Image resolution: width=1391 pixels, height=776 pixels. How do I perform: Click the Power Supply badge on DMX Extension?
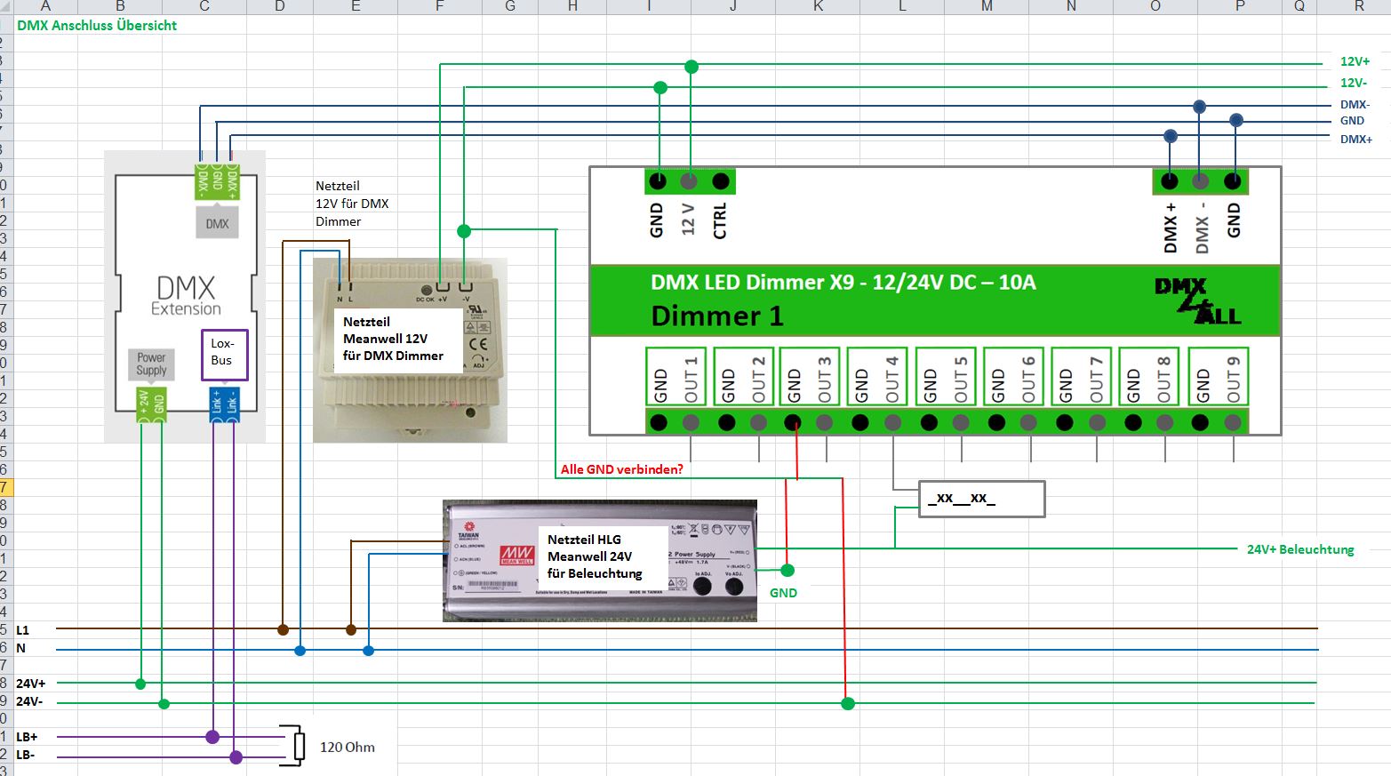pos(151,364)
